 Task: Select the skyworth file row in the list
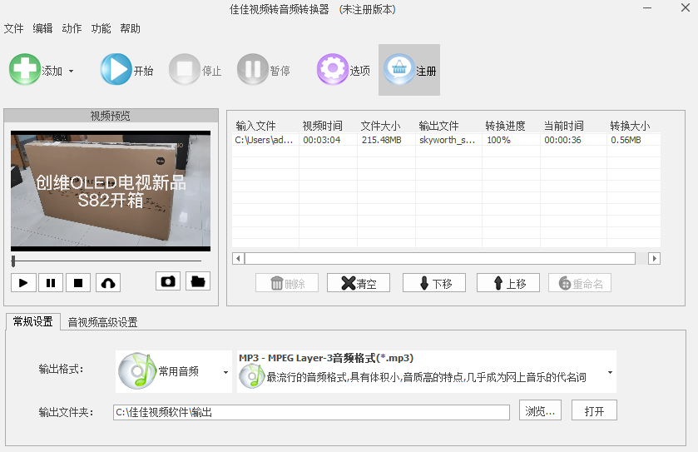tap(445, 140)
